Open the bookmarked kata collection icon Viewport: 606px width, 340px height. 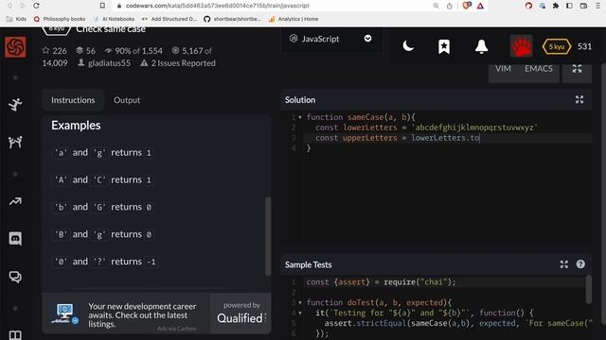444,46
